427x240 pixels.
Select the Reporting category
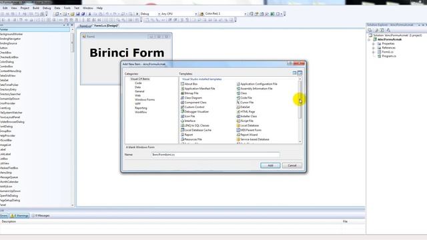(x=141, y=108)
